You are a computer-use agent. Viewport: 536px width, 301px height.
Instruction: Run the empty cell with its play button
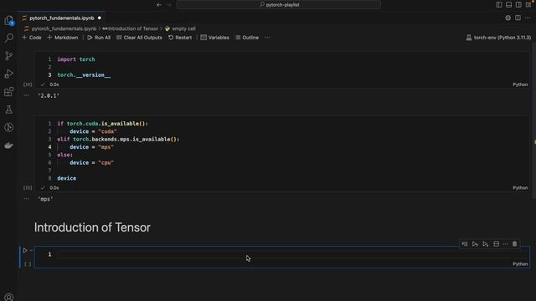coord(25,250)
